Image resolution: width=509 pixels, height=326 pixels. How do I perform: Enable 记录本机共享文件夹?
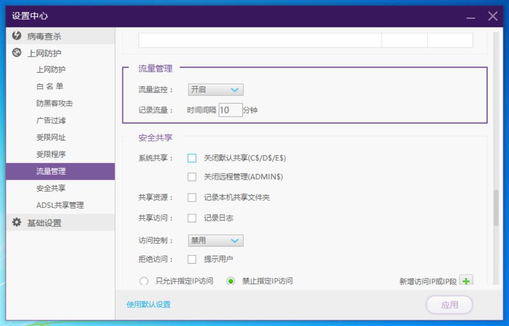(x=192, y=198)
